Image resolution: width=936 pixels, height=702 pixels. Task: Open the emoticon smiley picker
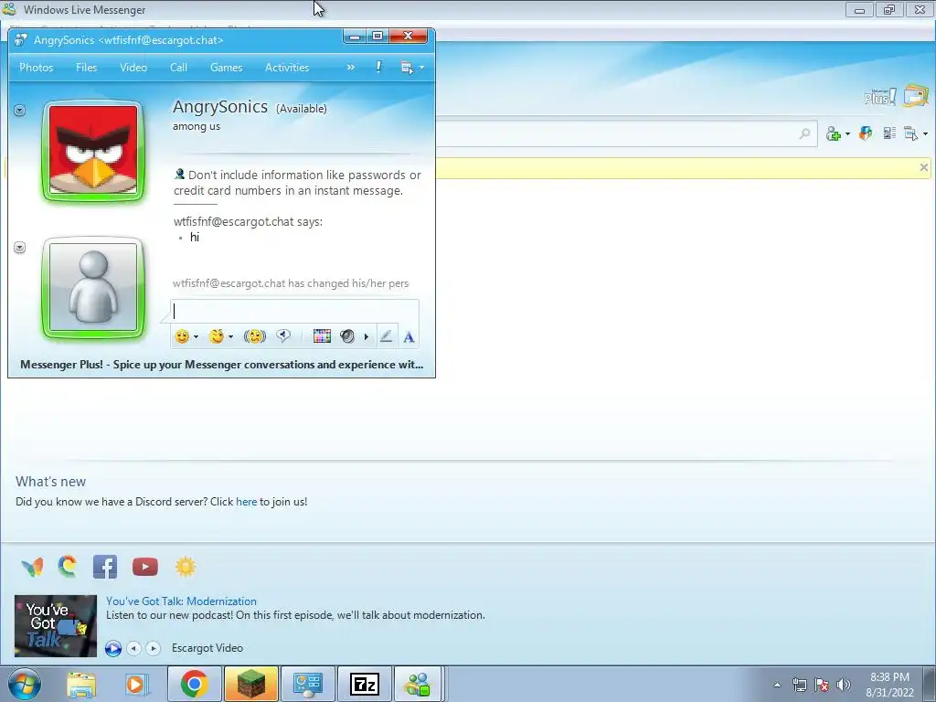click(x=182, y=336)
